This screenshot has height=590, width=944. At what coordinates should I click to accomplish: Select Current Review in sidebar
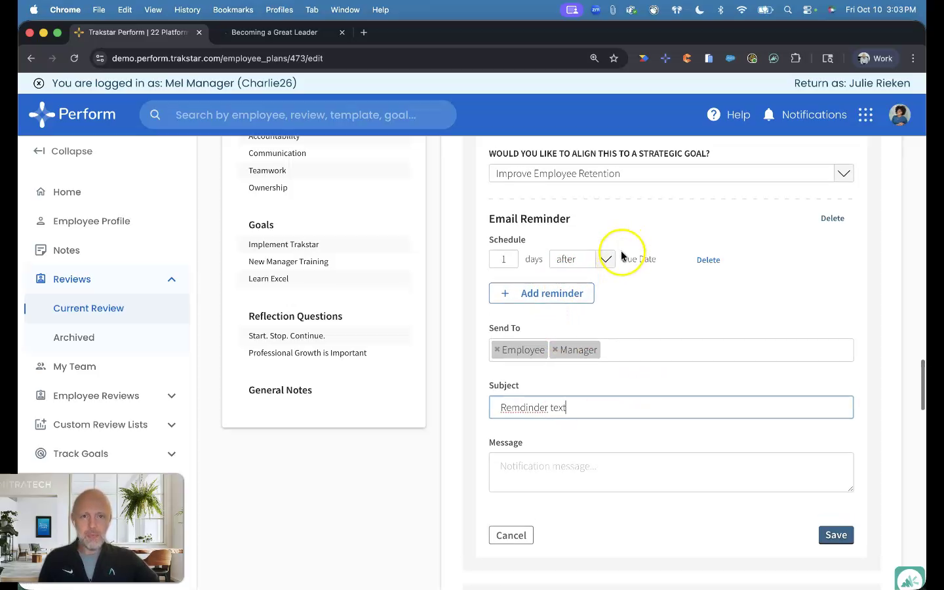(88, 308)
